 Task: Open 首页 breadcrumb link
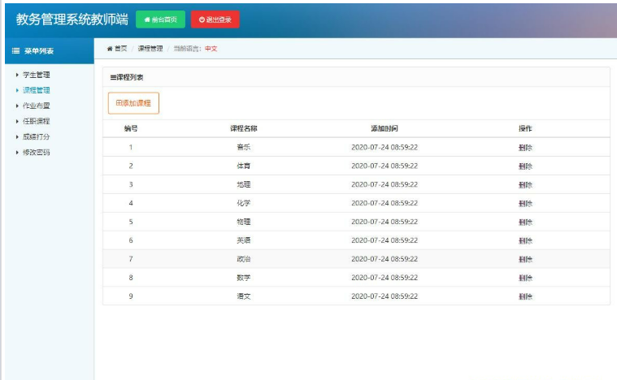point(121,49)
